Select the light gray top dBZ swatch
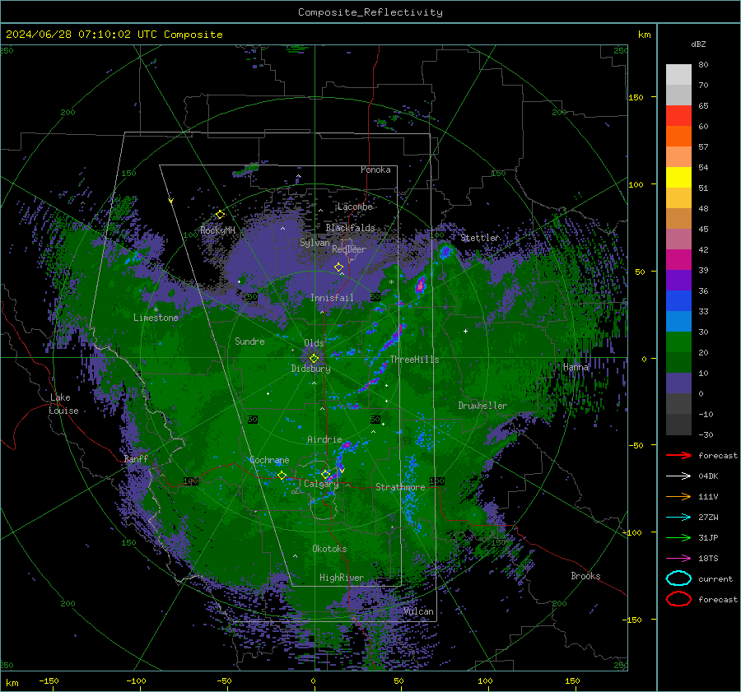This screenshot has width=741, height=692. point(678,74)
